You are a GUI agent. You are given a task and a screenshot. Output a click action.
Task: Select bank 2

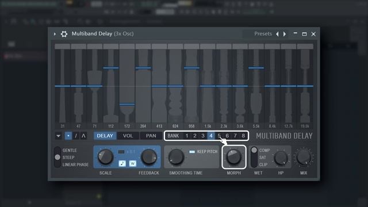click(x=195, y=136)
